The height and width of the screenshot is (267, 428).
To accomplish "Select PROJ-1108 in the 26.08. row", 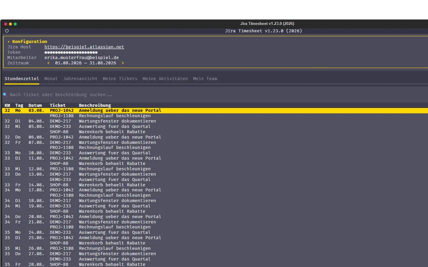I will click(62, 249).
